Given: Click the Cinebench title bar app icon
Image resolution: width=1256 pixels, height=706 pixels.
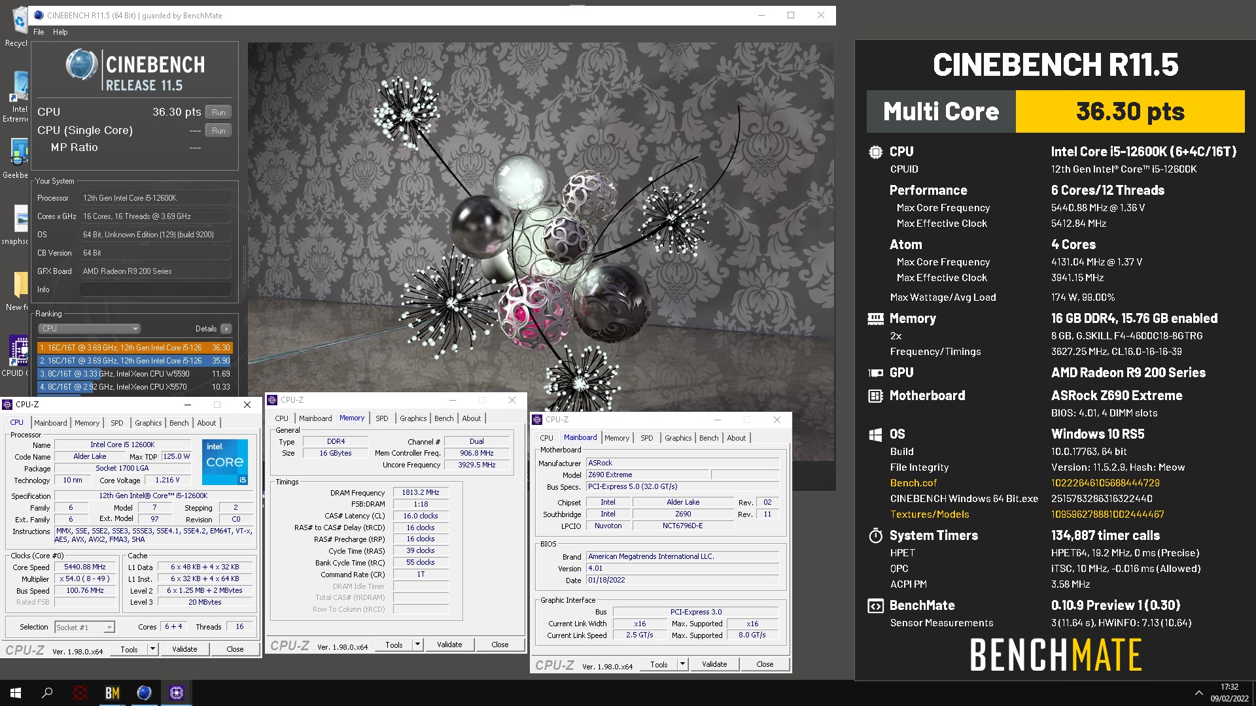Looking at the screenshot, I should click(39, 15).
